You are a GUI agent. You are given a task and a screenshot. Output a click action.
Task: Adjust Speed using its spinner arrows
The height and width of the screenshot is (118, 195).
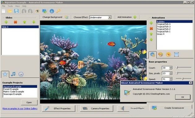[x=171, y=79]
